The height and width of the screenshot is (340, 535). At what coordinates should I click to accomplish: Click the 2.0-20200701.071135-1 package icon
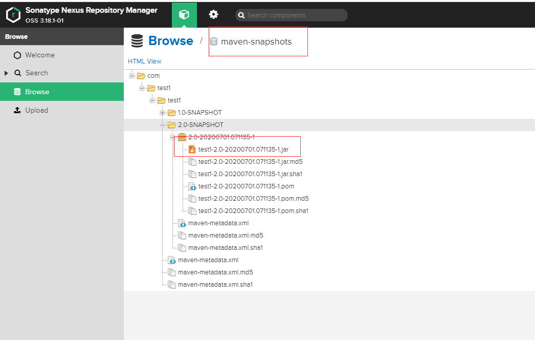pyautogui.click(x=182, y=137)
